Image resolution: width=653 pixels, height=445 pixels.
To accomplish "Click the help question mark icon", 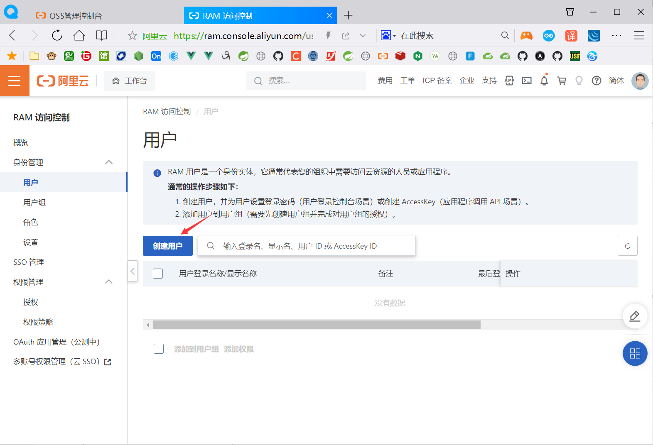I will (x=597, y=81).
